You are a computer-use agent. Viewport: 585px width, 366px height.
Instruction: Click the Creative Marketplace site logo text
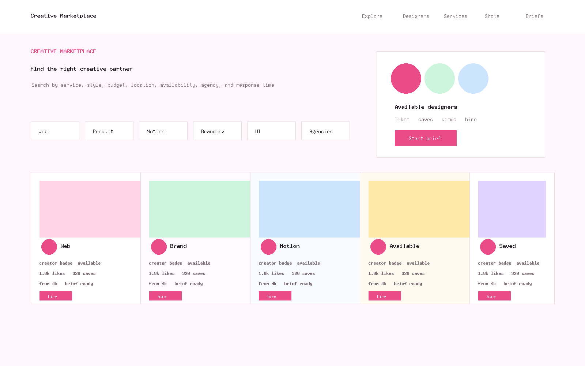coord(63,16)
